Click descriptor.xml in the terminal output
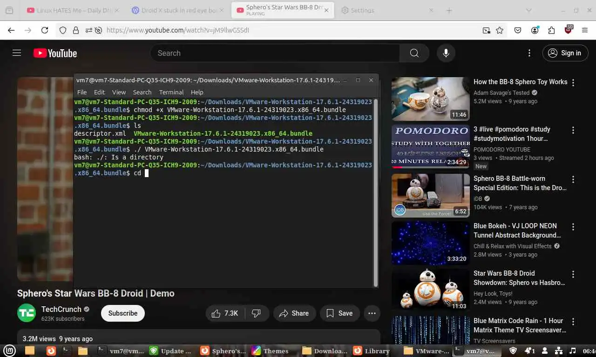This screenshot has height=357, width=596. point(100,133)
